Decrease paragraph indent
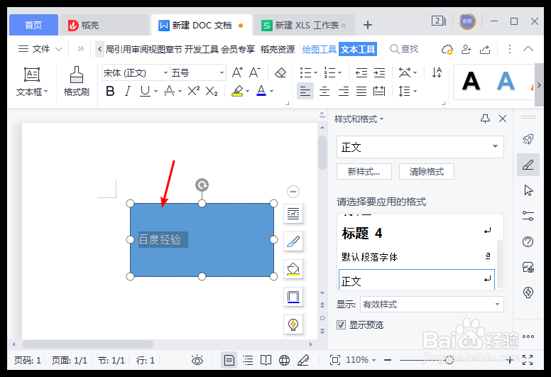551x377 pixels. (x=361, y=72)
